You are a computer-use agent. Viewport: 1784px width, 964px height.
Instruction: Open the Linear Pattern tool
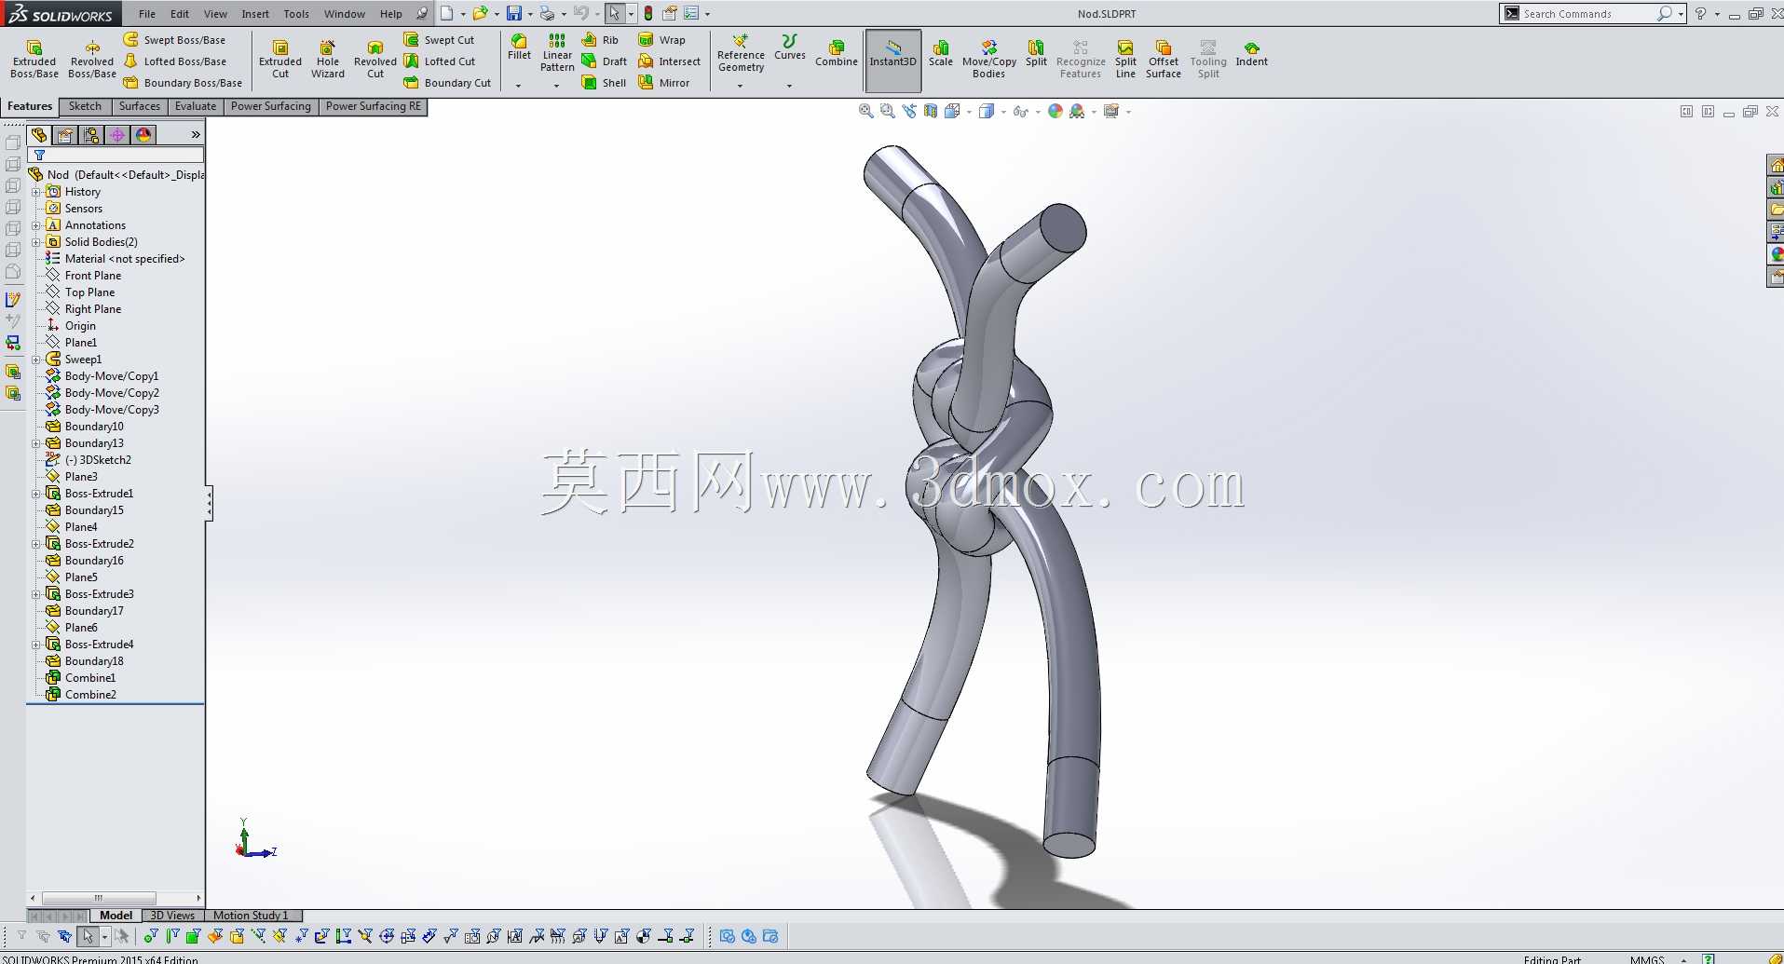557,53
